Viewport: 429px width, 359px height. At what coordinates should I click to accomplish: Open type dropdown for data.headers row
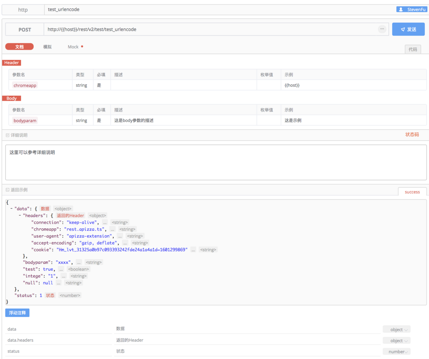[397, 340]
